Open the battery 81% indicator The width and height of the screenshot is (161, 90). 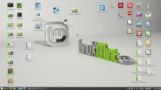point(143,88)
